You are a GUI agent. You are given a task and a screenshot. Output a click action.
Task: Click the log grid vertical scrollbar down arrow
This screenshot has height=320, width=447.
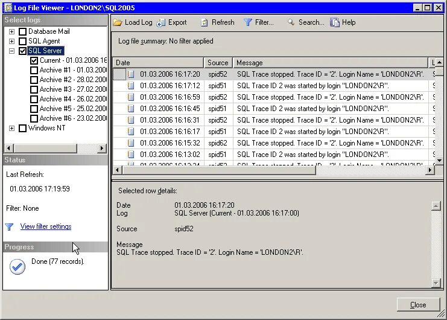click(x=440, y=161)
